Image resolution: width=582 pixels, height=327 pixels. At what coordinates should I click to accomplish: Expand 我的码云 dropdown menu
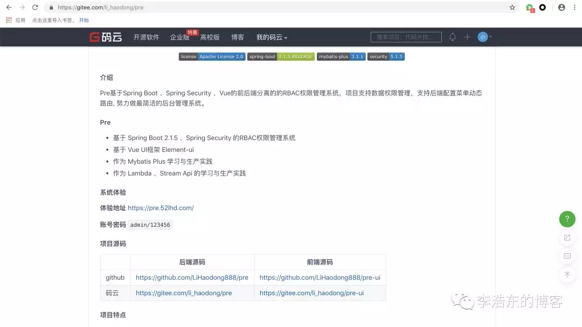tap(272, 37)
